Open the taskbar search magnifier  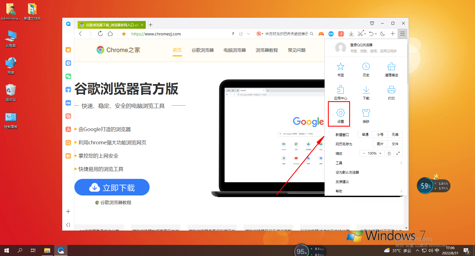[x=20, y=250]
